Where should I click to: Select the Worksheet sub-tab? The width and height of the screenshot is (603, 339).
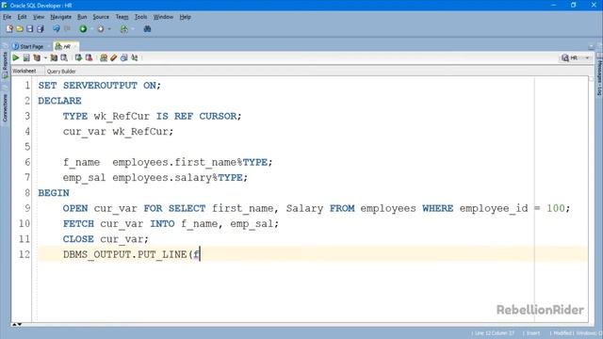click(24, 72)
